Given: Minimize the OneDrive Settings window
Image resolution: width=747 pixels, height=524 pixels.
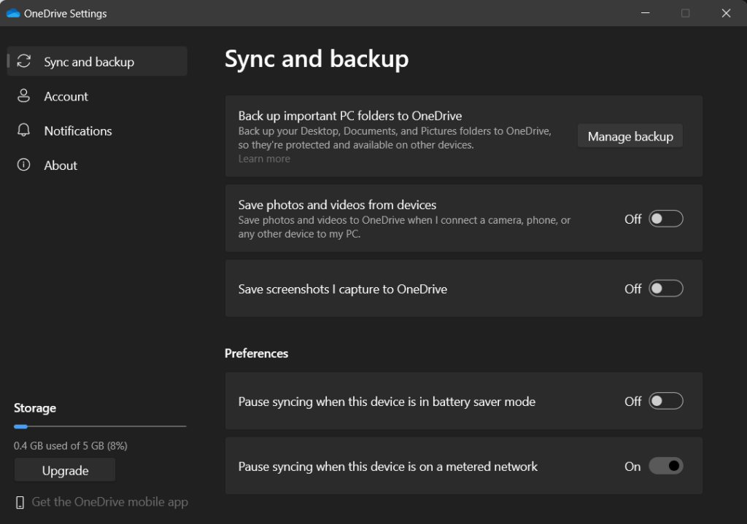Looking at the screenshot, I should click(x=645, y=13).
